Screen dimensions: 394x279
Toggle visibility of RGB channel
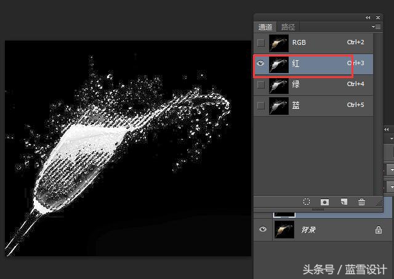(261, 42)
